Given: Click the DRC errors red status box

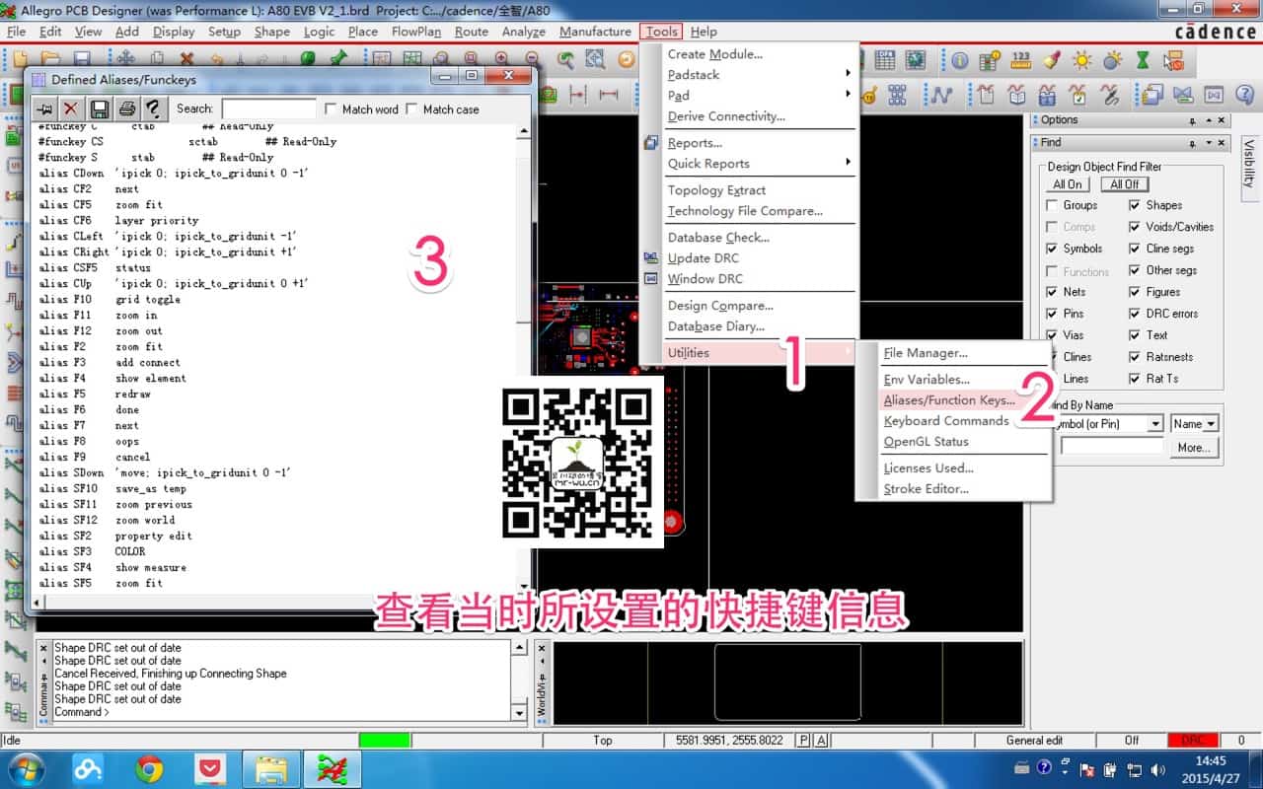Looking at the screenshot, I should coord(1192,740).
